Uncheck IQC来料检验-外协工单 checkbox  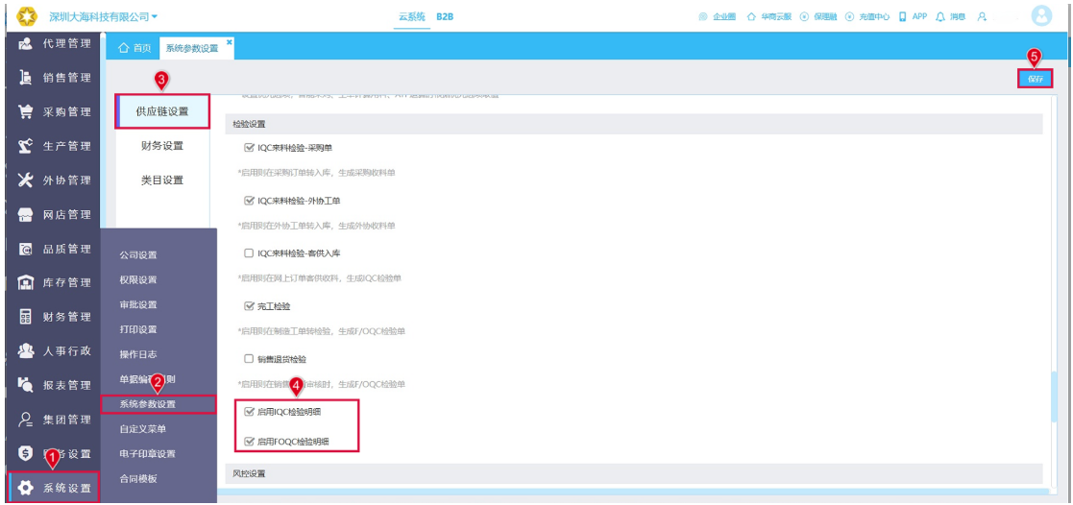click(x=249, y=201)
